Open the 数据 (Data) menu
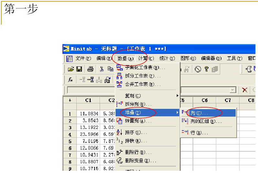 pyautogui.click(x=126, y=58)
